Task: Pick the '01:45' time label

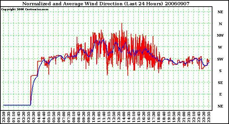Action: pos(19,117)
